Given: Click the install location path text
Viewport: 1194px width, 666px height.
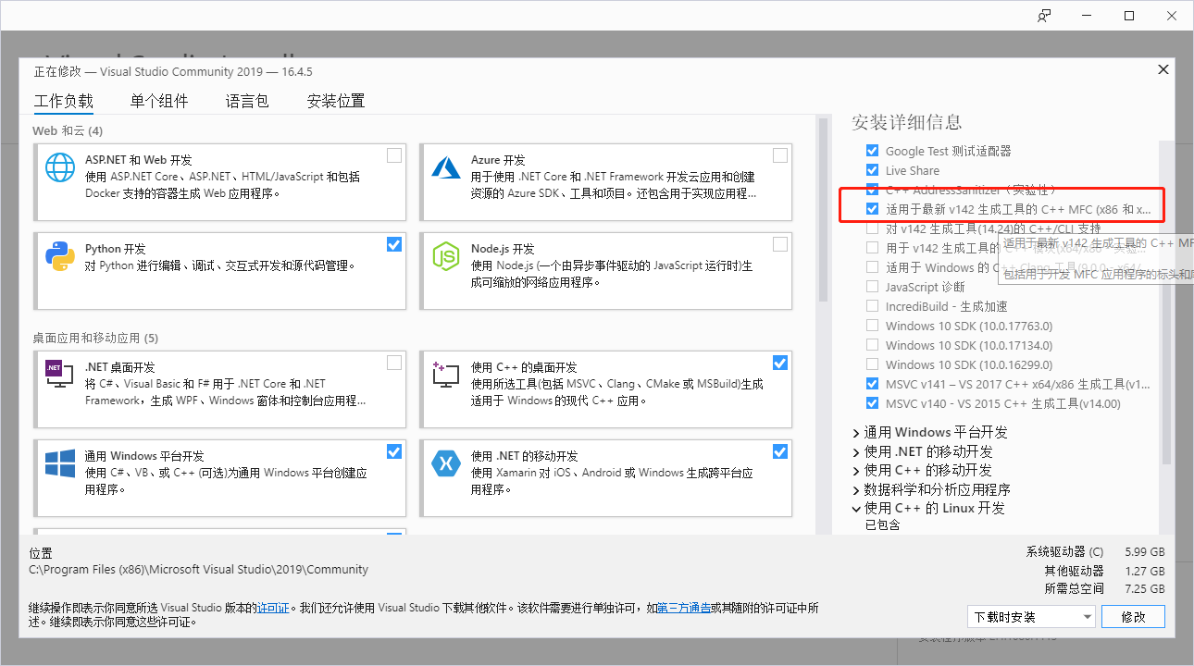Looking at the screenshot, I should [199, 570].
